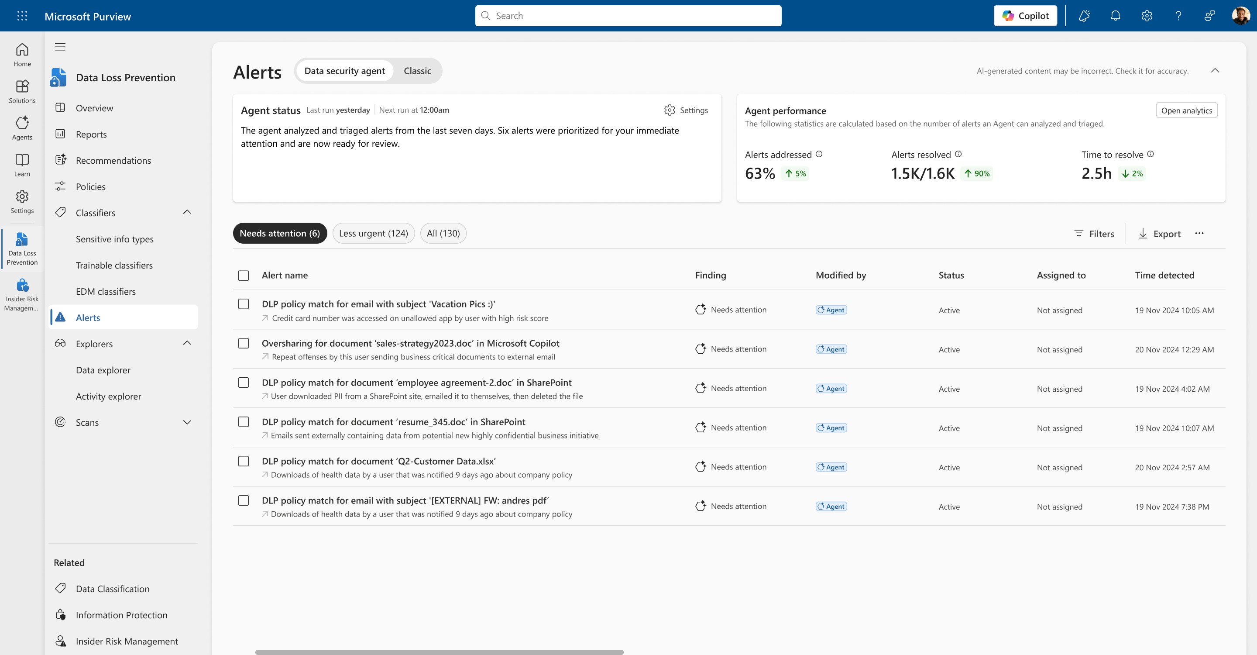The image size is (1257, 655).
Task: Expand the Scans section
Action: click(187, 422)
